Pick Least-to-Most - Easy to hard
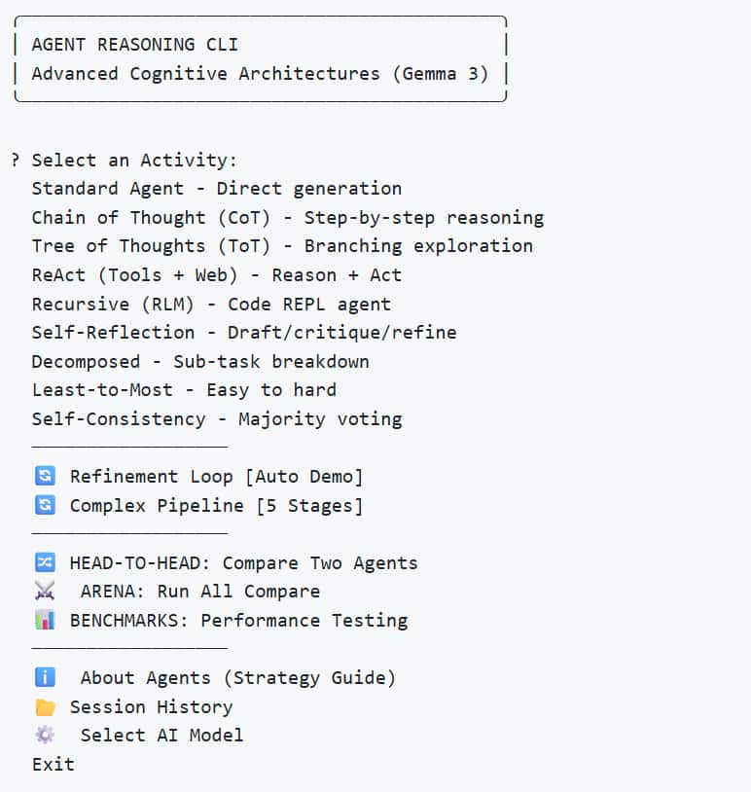Viewport: 751px width, 792px height. coord(184,390)
